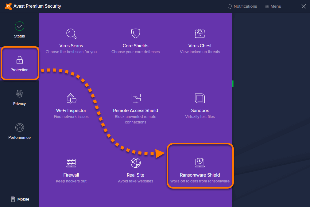Open the Virus Chest biohazard icon
Image resolution: width=310 pixels, height=207 pixels.
tap(200, 33)
